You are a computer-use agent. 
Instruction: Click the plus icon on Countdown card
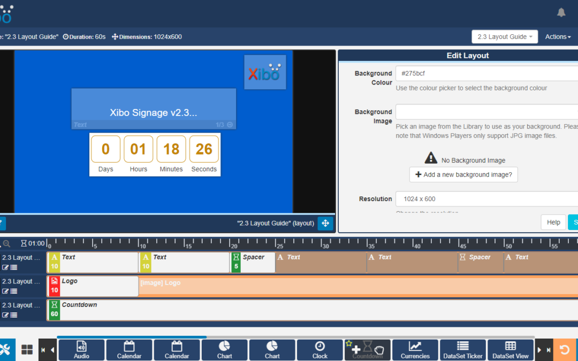356,350
